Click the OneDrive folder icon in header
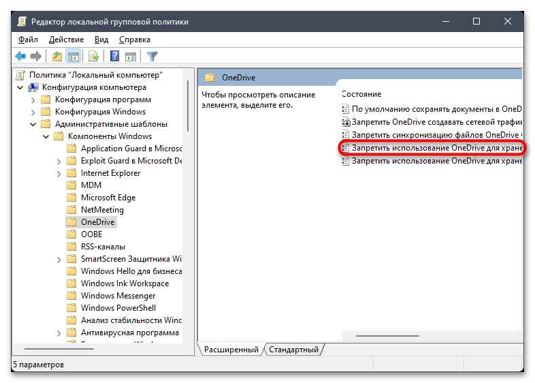This screenshot has width=535, height=383. 210,78
